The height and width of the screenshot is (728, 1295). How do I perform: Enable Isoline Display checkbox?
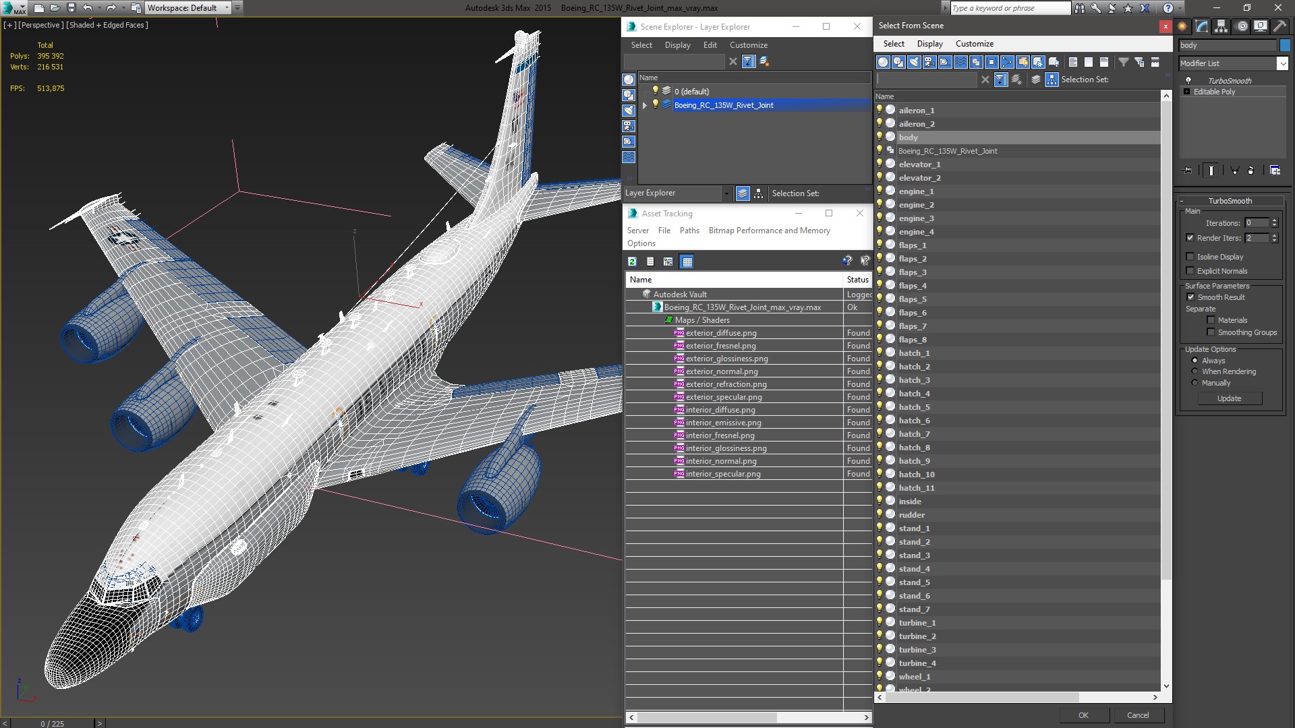point(1190,257)
